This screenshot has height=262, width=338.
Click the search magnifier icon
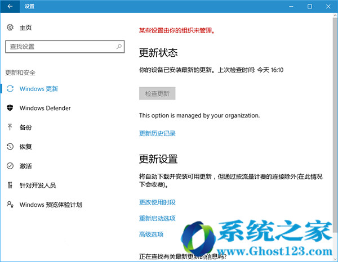119,47
